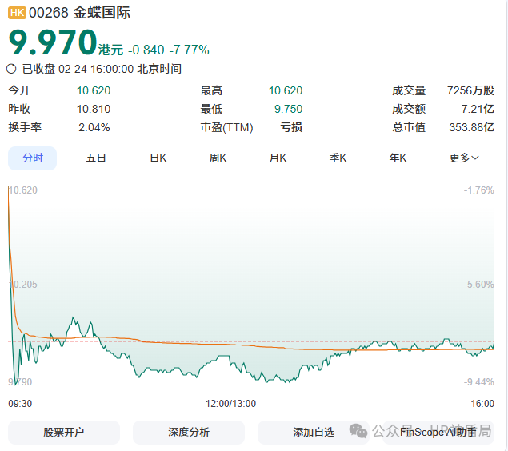Click the 股票开户 button
508x451 pixels.
[64, 433]
